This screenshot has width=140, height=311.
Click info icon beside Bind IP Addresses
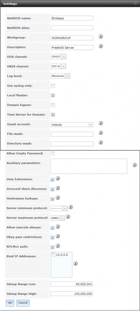point(75,264)
